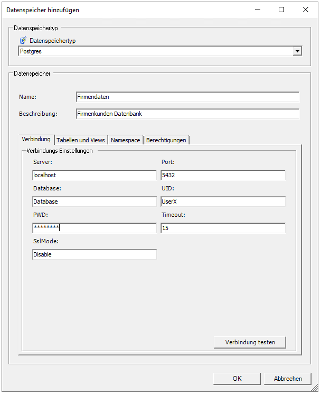Click the Timeout: label
Viewport: 321px width, 394px height.
tap(173, 215)
